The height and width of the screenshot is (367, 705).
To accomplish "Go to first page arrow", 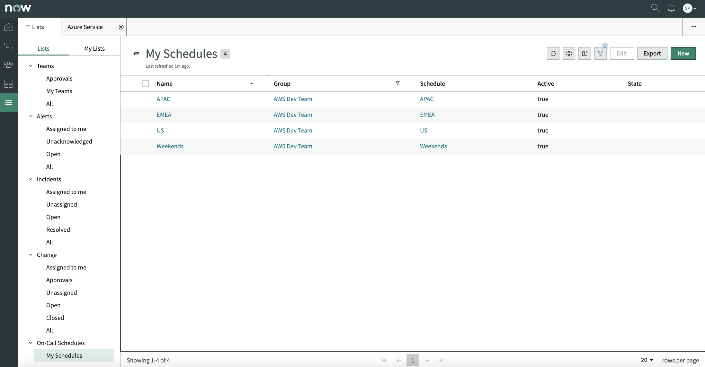I will tap(384, 360).
